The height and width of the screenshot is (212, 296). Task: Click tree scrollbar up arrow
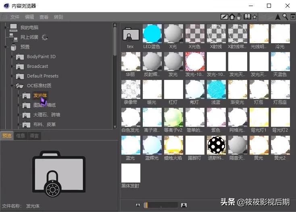pos(115,25)
